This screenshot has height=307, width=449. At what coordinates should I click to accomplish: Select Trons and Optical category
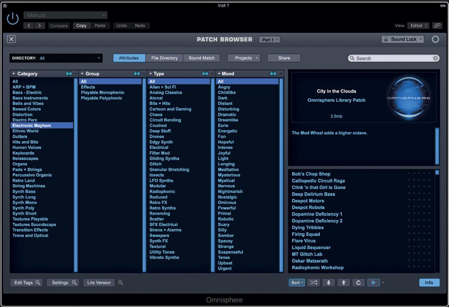[x=42, y=235]
